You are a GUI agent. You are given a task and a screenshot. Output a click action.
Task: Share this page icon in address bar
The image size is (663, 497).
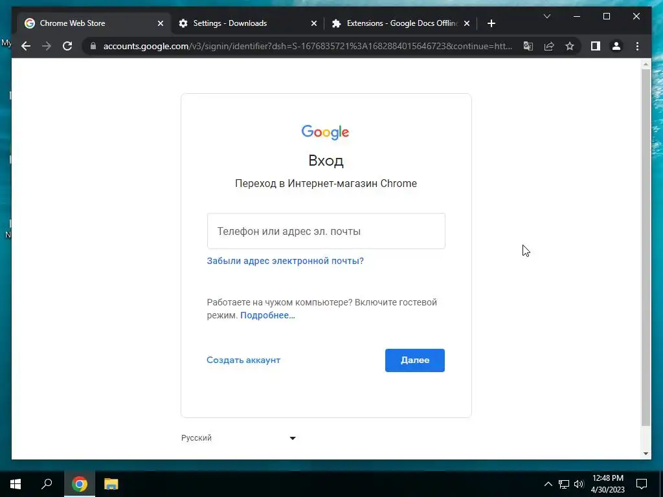[549, 46]
